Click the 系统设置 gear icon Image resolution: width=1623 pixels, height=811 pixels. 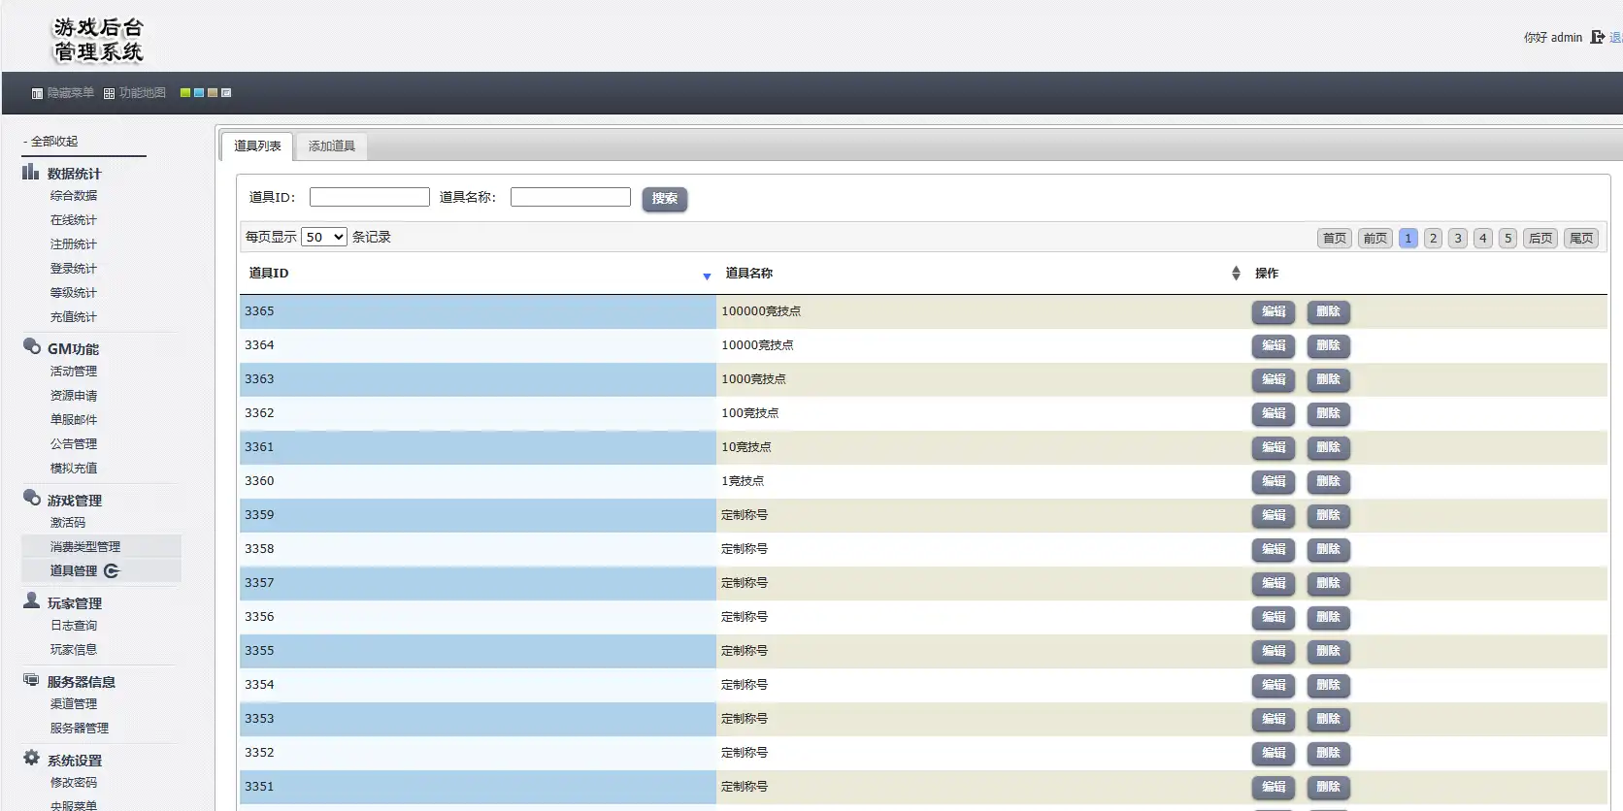(x=31, y=759)
